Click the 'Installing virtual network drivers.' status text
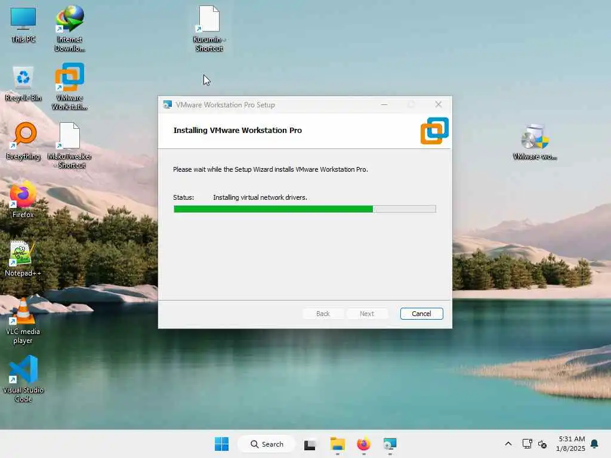611x458 pixels. tap(260, 197)
